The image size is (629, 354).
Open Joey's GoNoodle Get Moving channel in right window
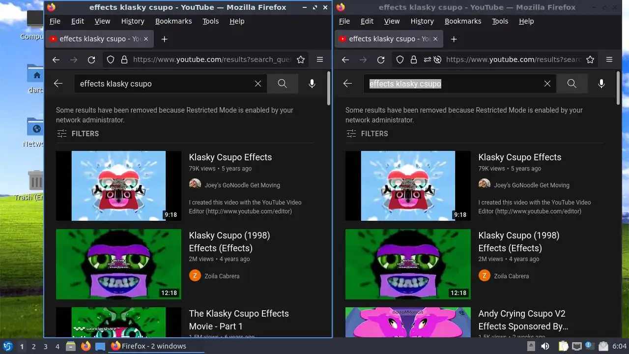532,185
